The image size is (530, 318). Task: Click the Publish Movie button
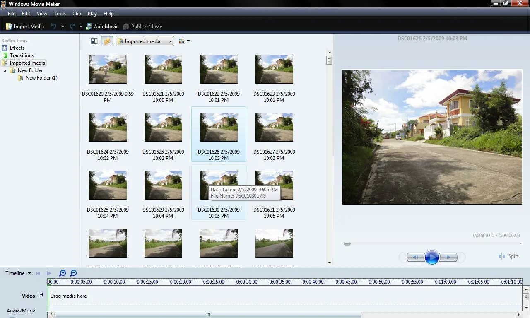click(x=143, y=26)
